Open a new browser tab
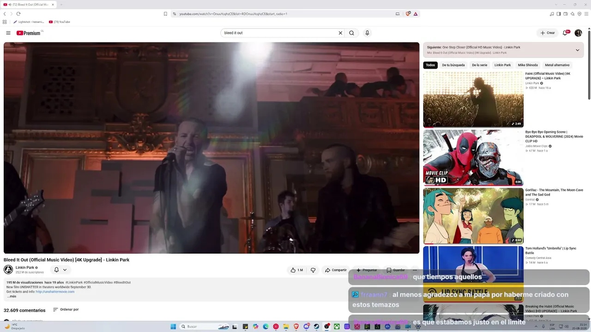591x332 pixels. [x=61, y=5]
